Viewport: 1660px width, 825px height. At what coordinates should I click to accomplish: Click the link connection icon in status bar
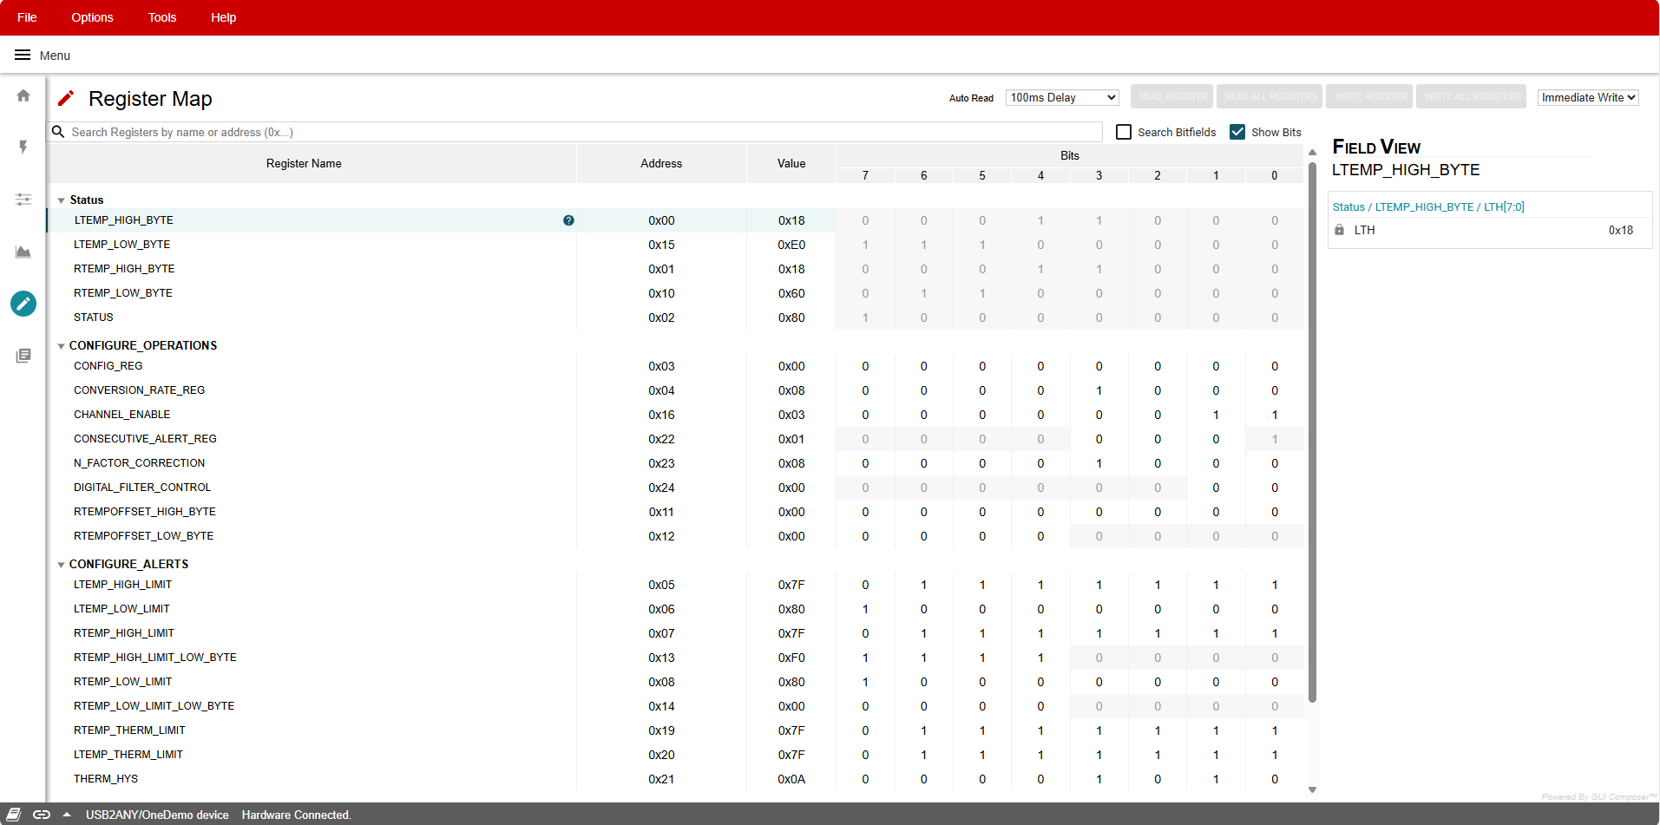pyautogui.click(x=42, y=815)
